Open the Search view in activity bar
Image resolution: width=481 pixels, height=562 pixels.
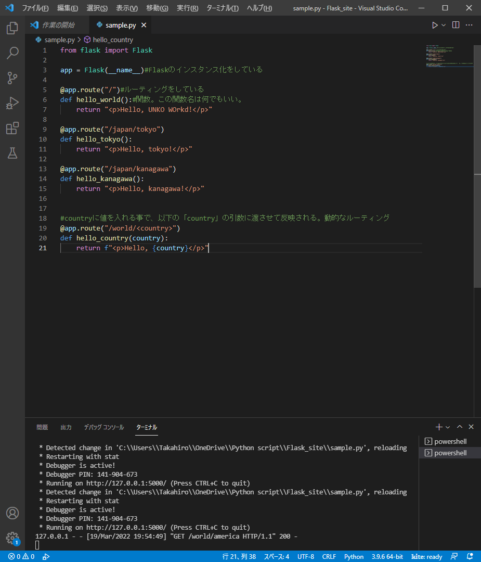point(12,53)
